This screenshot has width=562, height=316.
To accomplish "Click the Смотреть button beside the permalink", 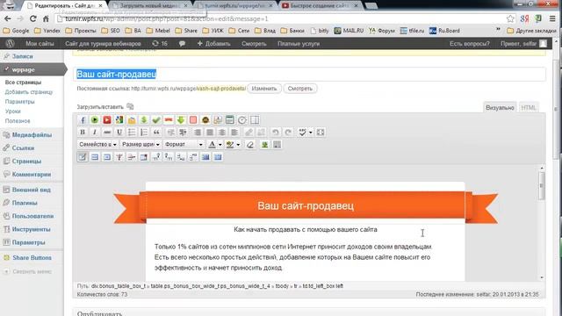I will tap(300, 88).
